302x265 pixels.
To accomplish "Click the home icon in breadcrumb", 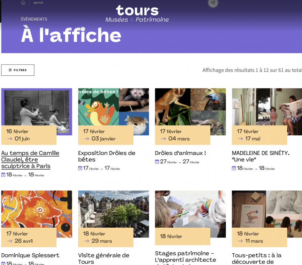I will click(x=23, y=3).
